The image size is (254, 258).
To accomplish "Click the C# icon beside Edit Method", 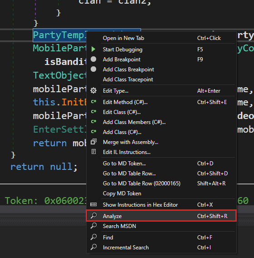I will (x=93, y=102).
